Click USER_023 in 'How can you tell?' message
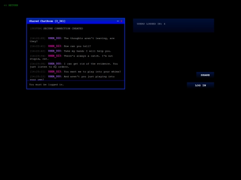Image resolution: width=241 pixels, height=180 pixels. click(54, 46)
